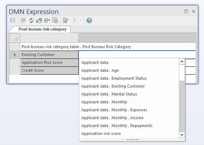204x145 pixels.
Task: Click the scroll down arrow in list
Action: click(x=182, y=135)
